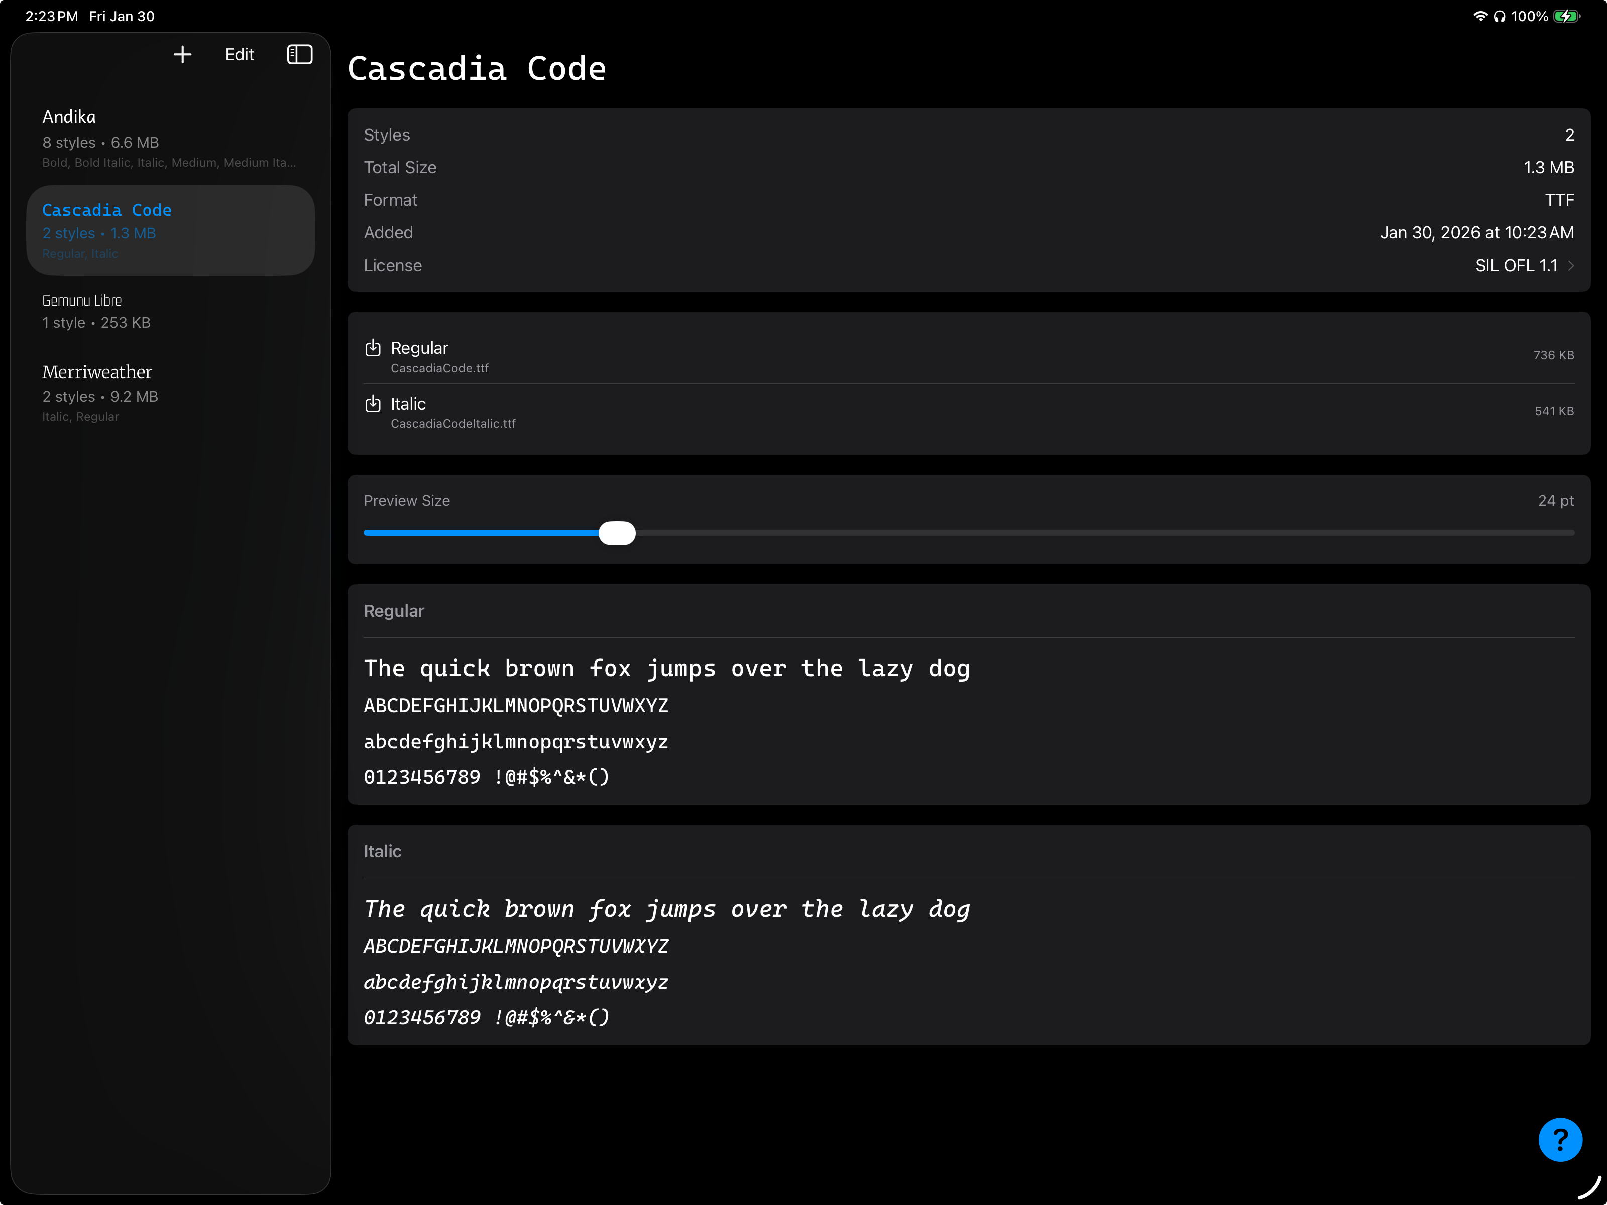
Task: Click the Wi-Fi status icon
Action: pyautogui.click(x=1480, y=16)
